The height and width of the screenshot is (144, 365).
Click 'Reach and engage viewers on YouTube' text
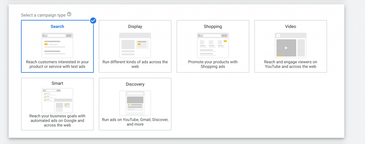[291, 64]
